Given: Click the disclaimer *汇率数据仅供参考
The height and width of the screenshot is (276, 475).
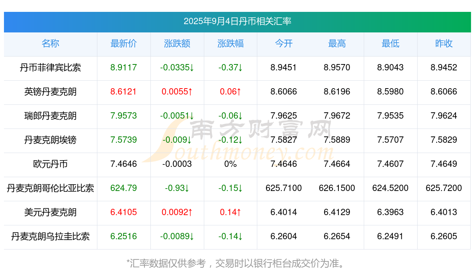Looking at the screenshot, I should click(166, 263).
